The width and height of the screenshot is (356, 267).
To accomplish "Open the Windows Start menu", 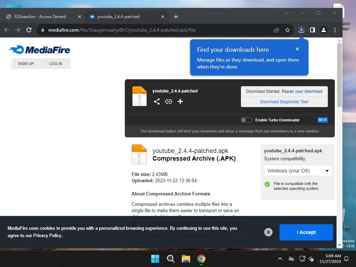I will click(155, 259).
